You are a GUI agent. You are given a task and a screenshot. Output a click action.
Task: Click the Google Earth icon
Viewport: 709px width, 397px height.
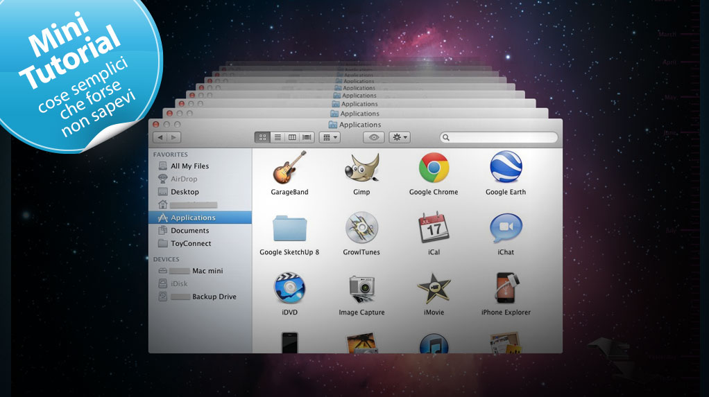pyautogui.click(x=506, y=168)
